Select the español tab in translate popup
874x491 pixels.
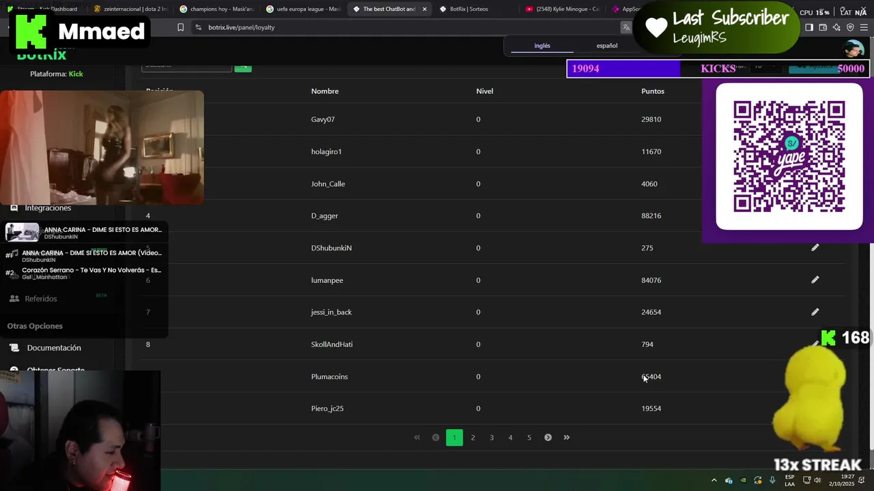(x=606, y=46)
